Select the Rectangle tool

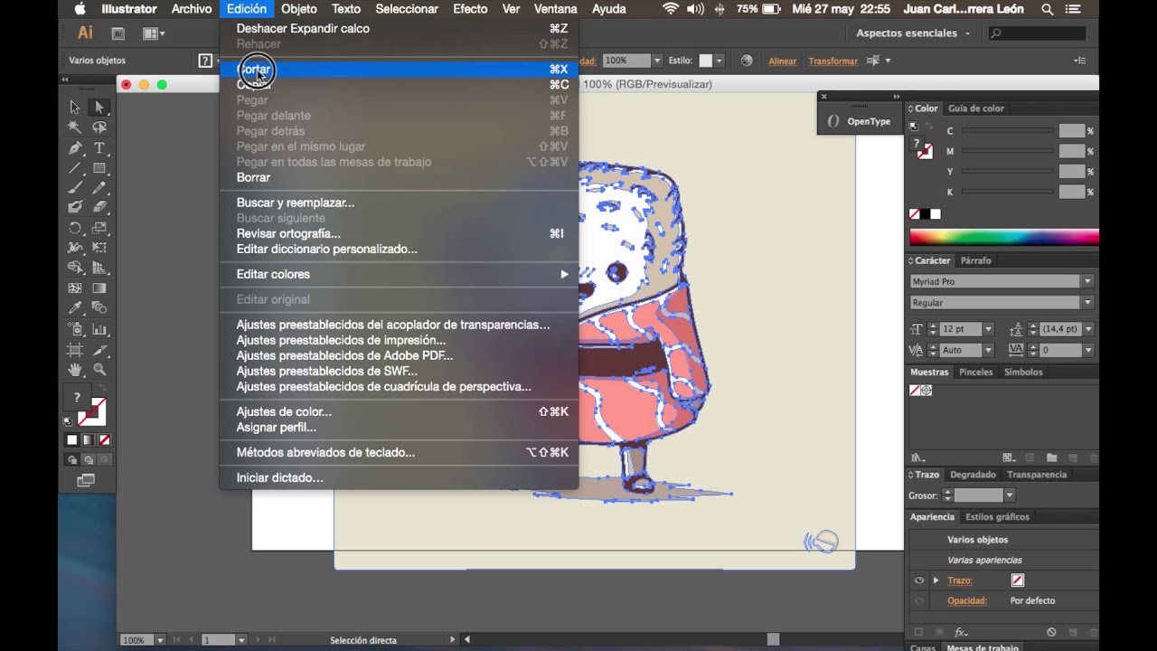tap(99, 168)
